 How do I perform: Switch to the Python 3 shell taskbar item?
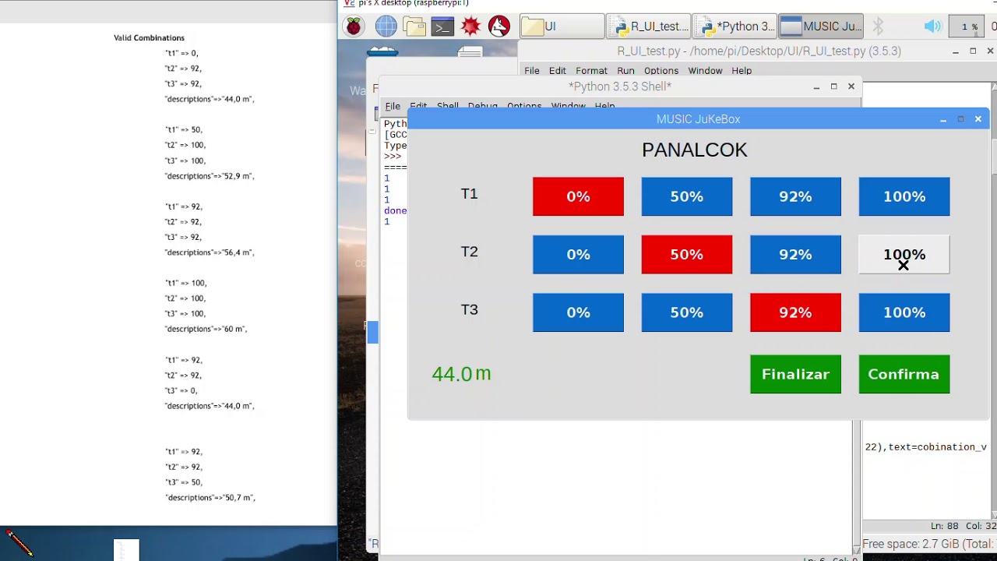coord(735,26)
